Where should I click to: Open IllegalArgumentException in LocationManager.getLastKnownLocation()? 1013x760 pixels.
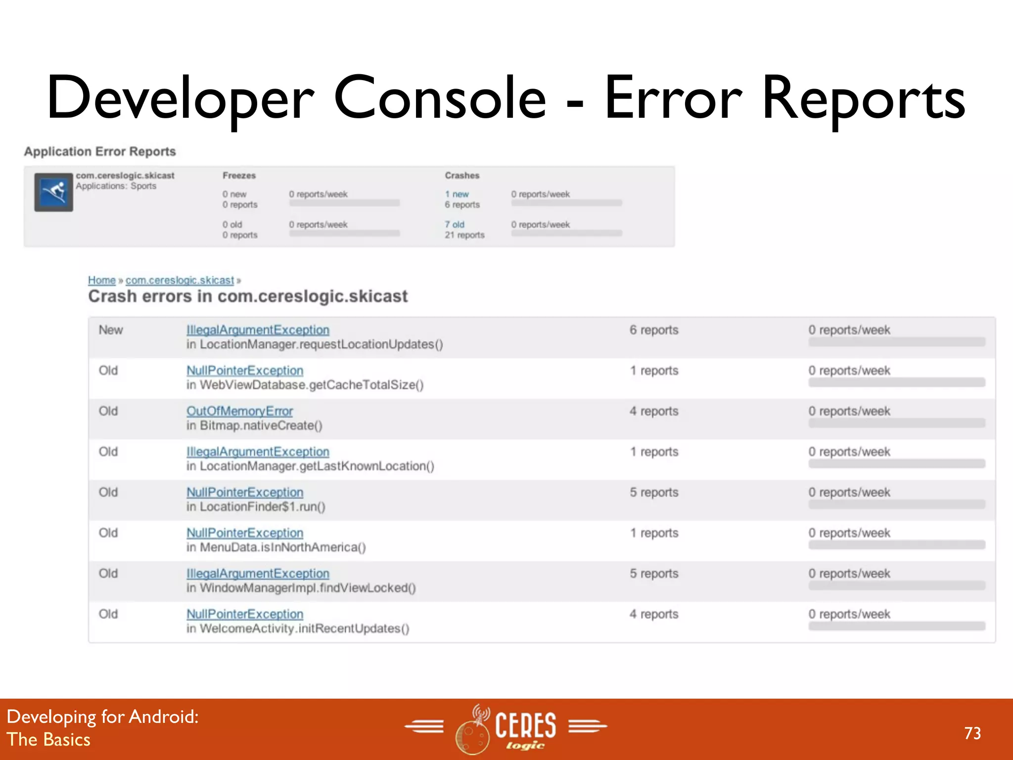pos(258,452)
